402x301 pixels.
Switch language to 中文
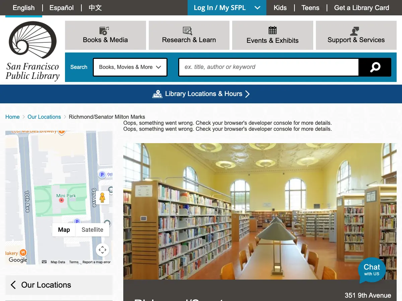(x=95, y=8)
